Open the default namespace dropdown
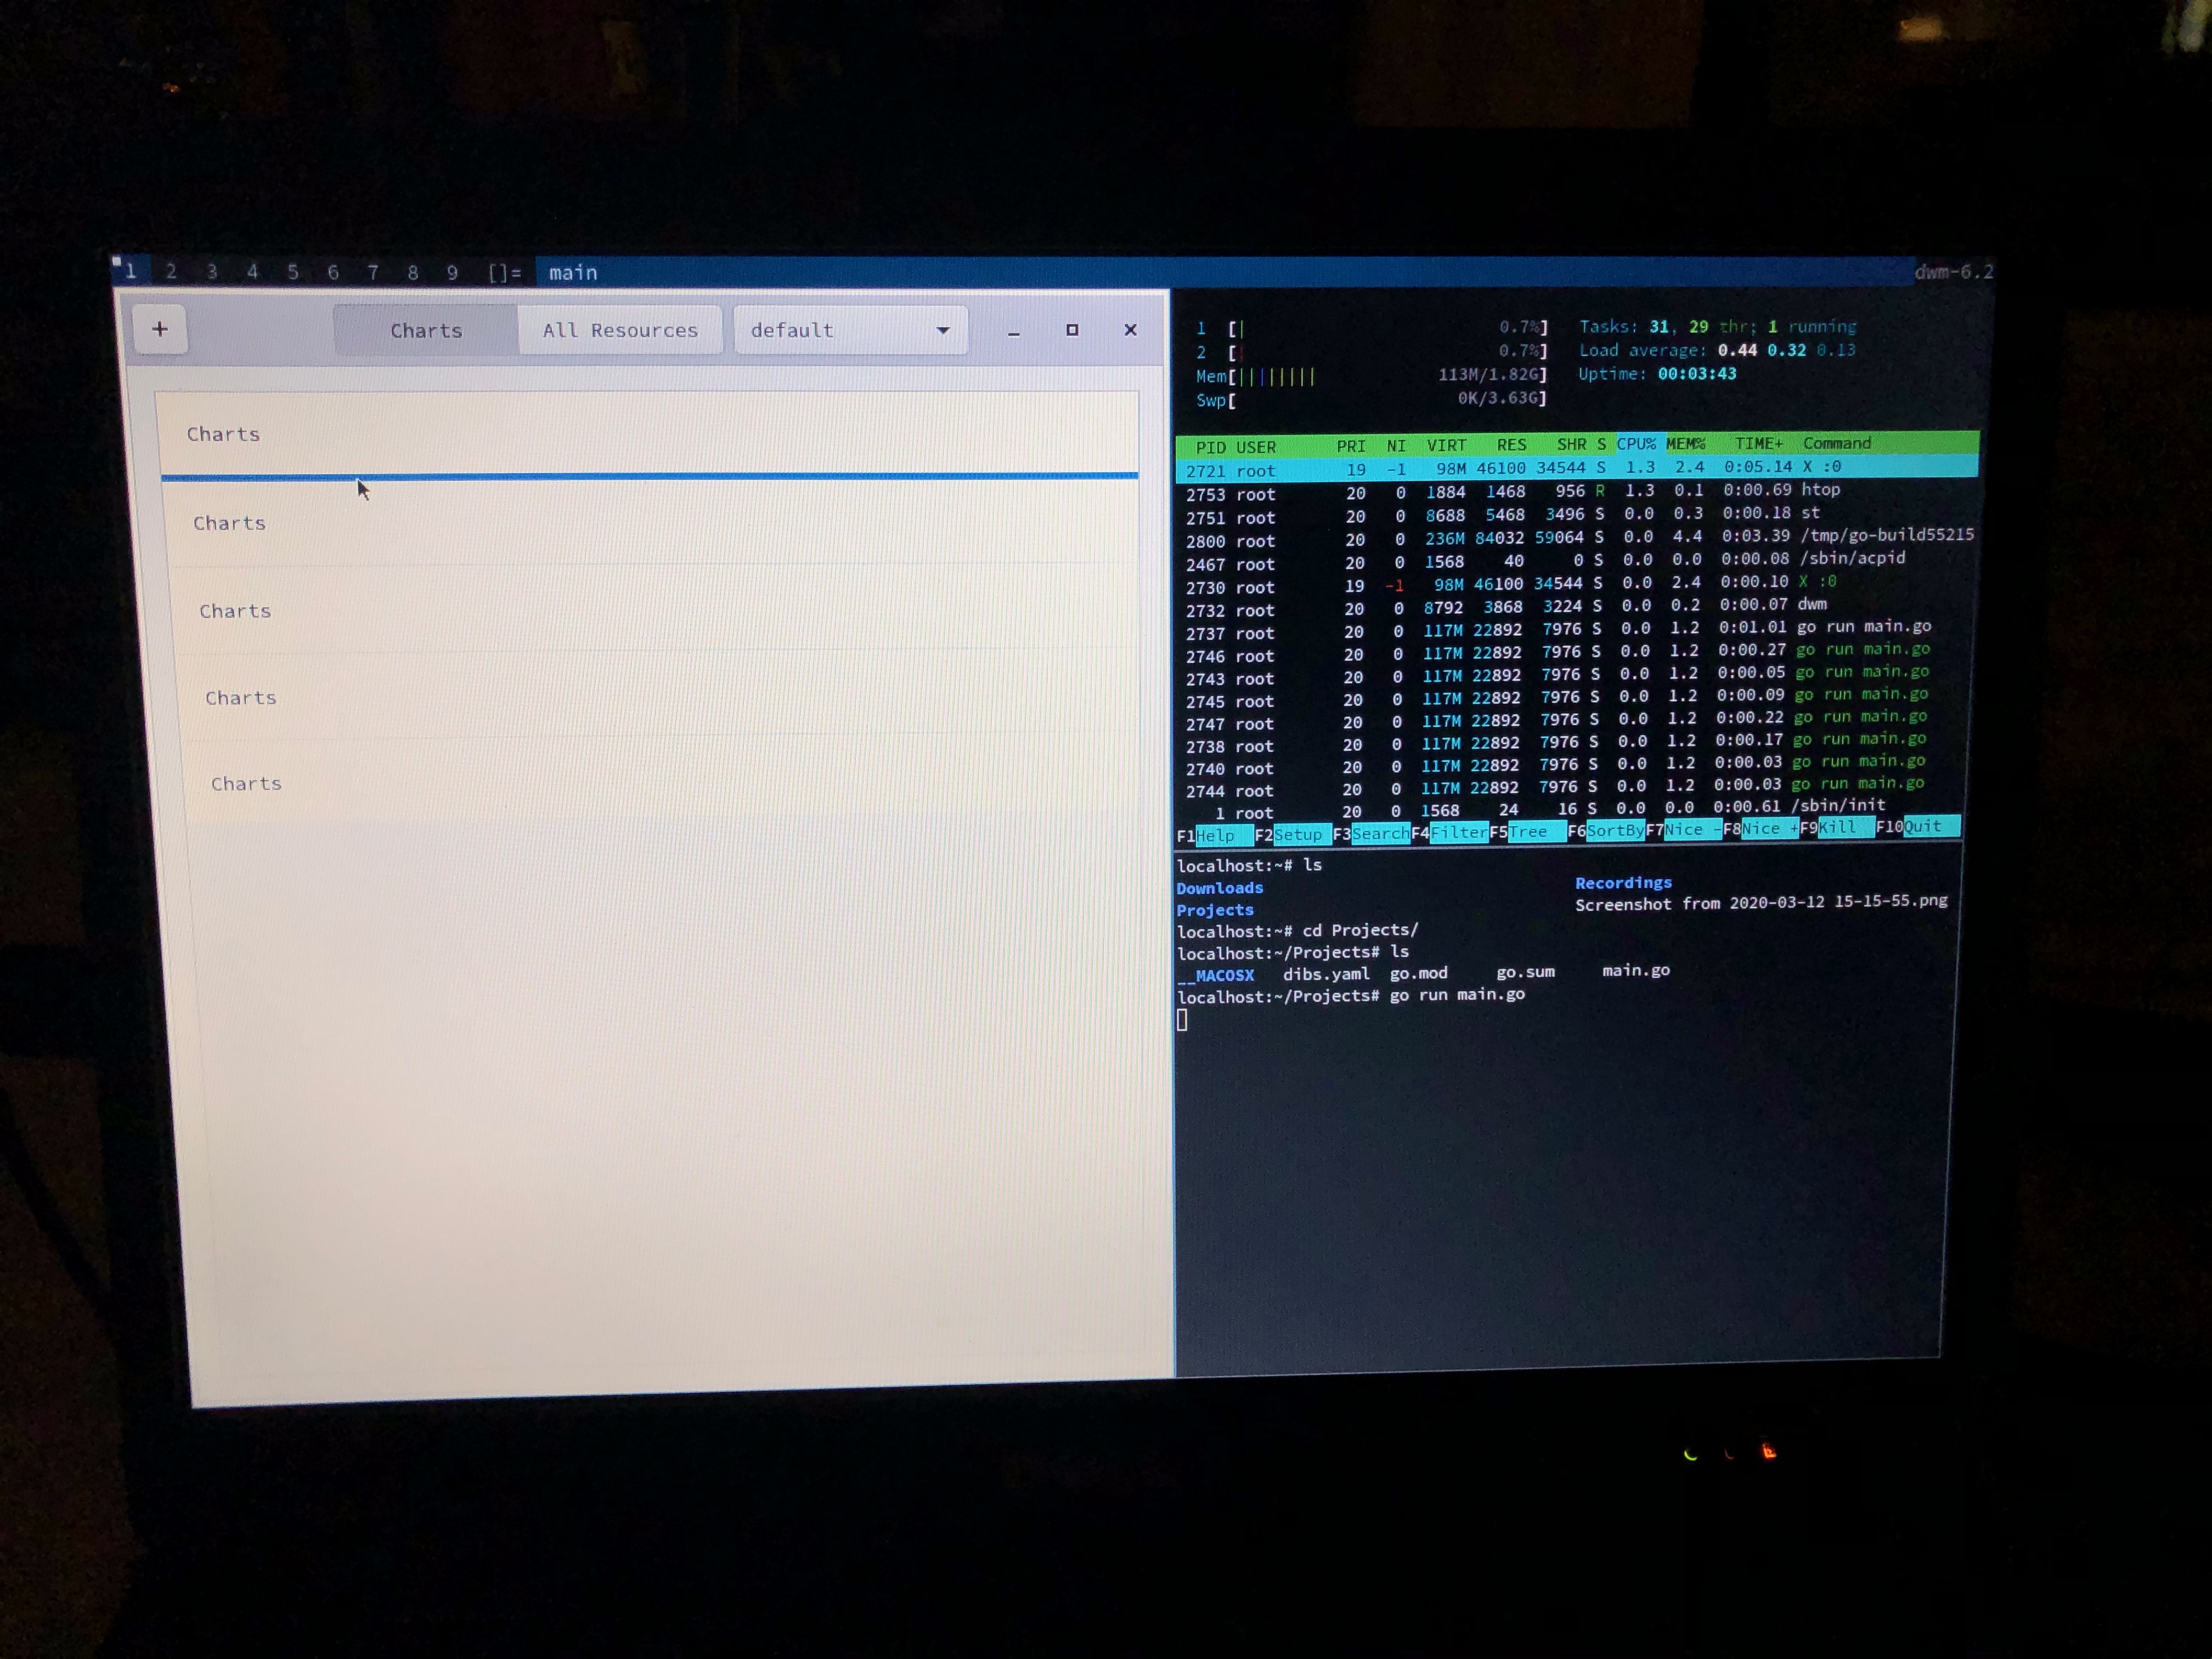Viewport: 2212px width, 1659px height. point(851,331)
